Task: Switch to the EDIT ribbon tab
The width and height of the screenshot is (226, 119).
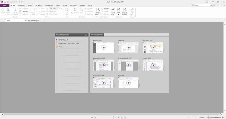Action: point(30,6)
